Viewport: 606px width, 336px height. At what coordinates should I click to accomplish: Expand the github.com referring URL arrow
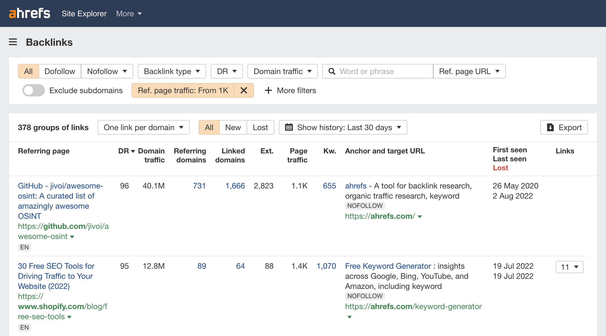(72, 237)
